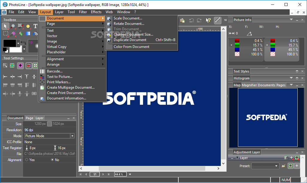Select the blue gradient tool
This screenshot has height=183, width=307.
click(x=28, y=34)
